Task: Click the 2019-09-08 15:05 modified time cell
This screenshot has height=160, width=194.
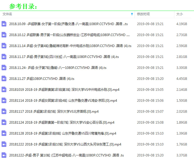Action: click(x=150, y=90)
